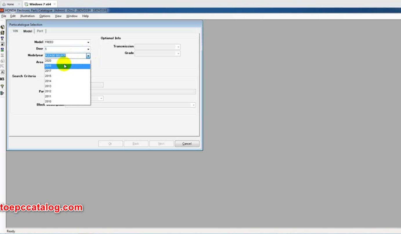Choose 2018 from the model year list
This screenshot has width=401, height=234.
tap(67, 66)
